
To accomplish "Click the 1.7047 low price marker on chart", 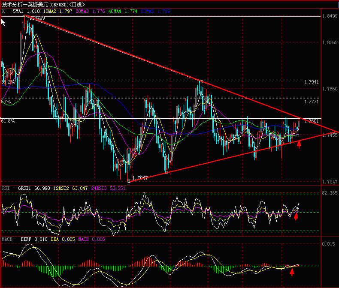I will [x=140, y=178].
